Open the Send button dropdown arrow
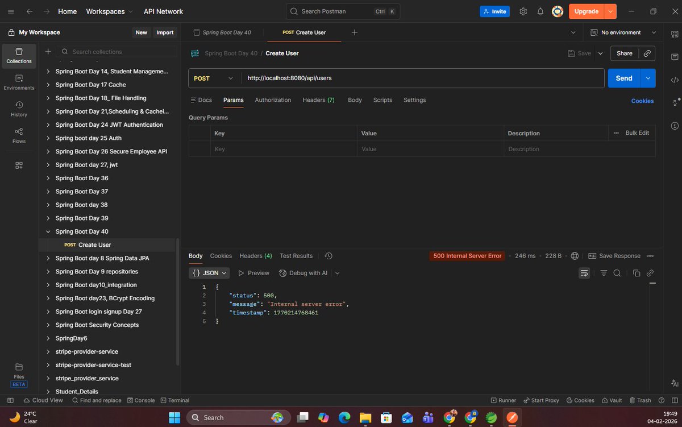 [648, 78]
